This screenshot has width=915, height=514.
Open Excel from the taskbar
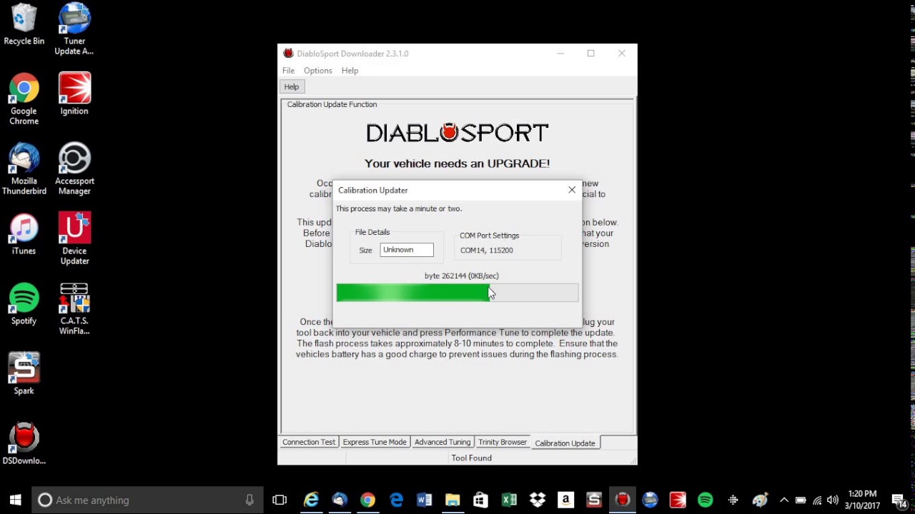[509, 500]
